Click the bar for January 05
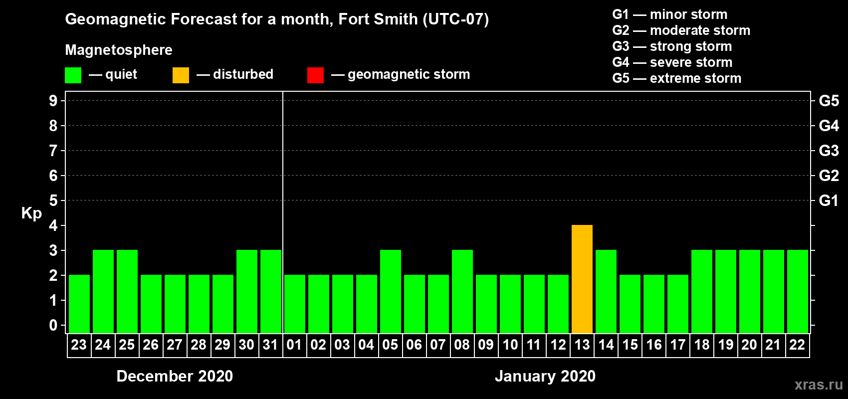Viewport: 848px width, 399px height. [x=391, y=291]
